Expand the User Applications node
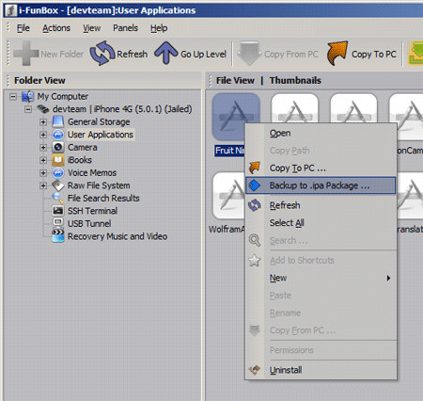Viewport: 423px width, 401px height. tap(43, 135)
